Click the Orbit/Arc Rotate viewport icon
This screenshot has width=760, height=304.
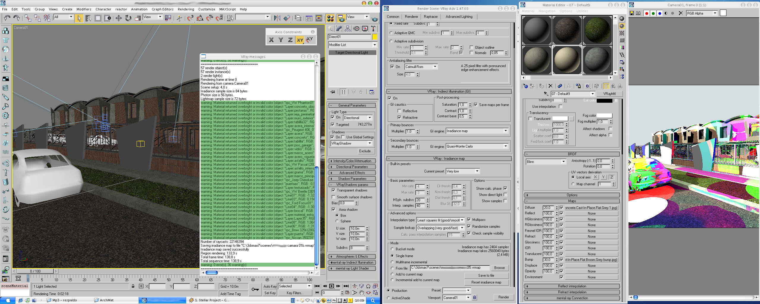[368, 292]
